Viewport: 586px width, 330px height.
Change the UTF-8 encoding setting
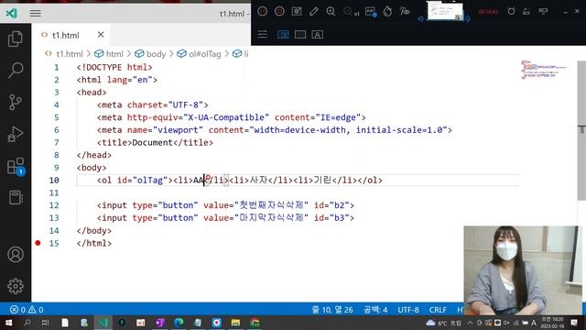[408, 310]
